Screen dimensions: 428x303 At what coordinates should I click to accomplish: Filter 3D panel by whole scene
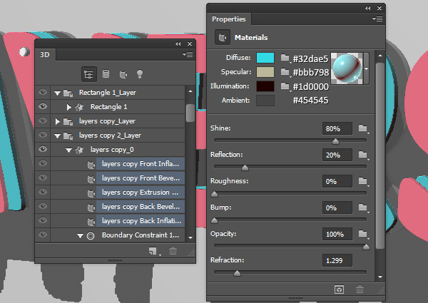(88, 74)
